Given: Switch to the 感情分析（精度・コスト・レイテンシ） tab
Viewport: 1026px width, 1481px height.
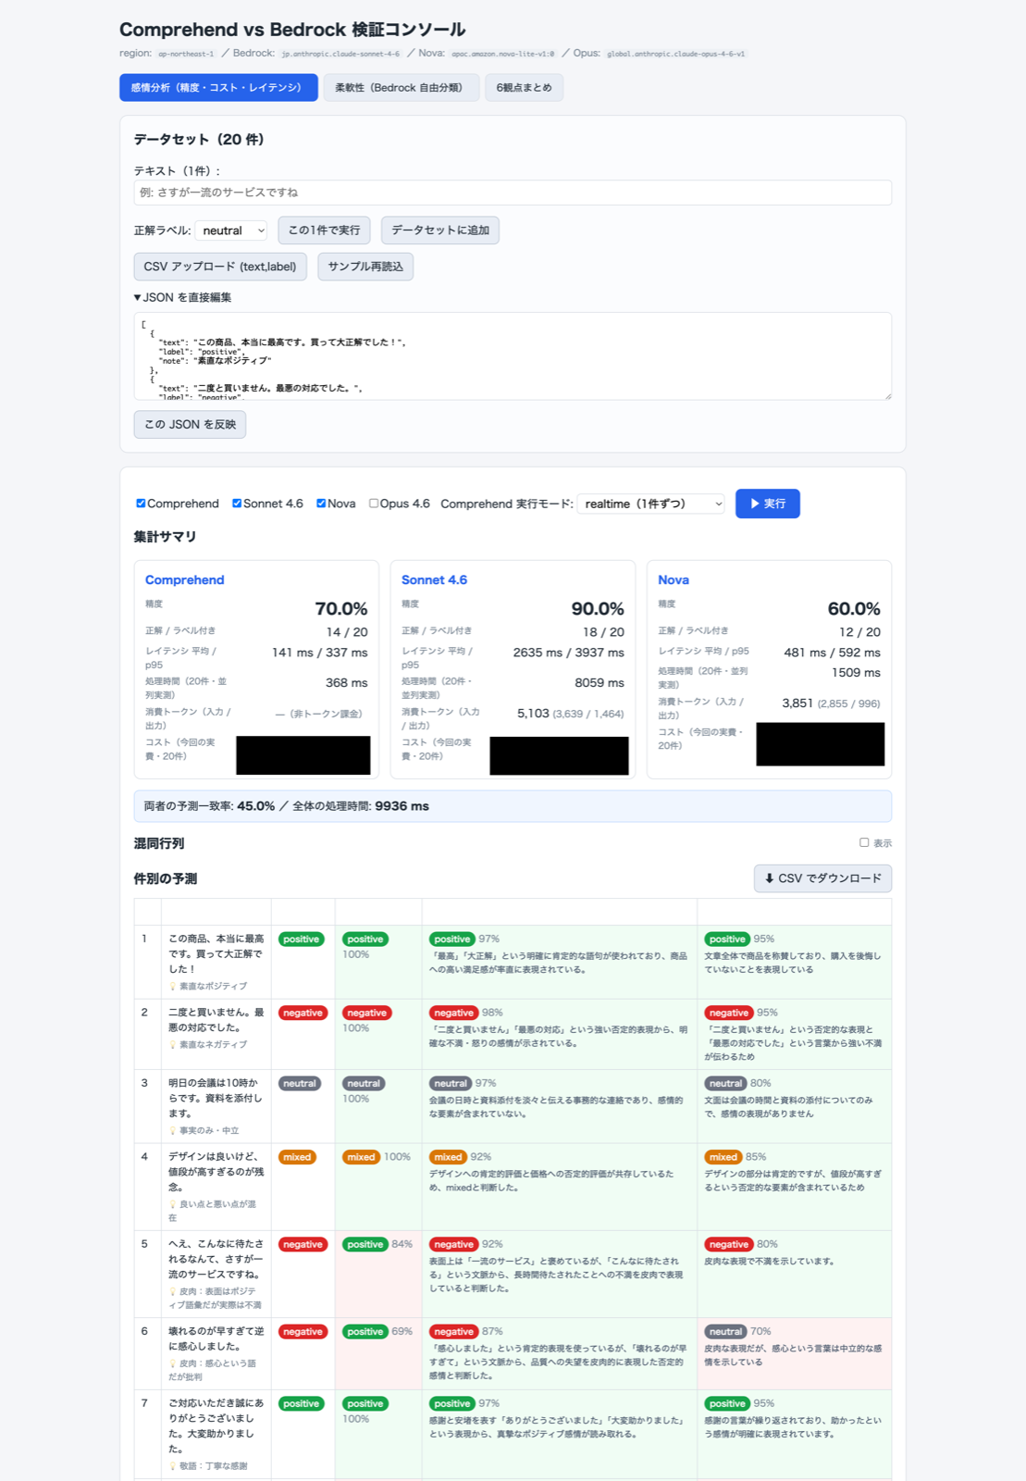Looking at the screenshot, I should (x=218, y=88).
